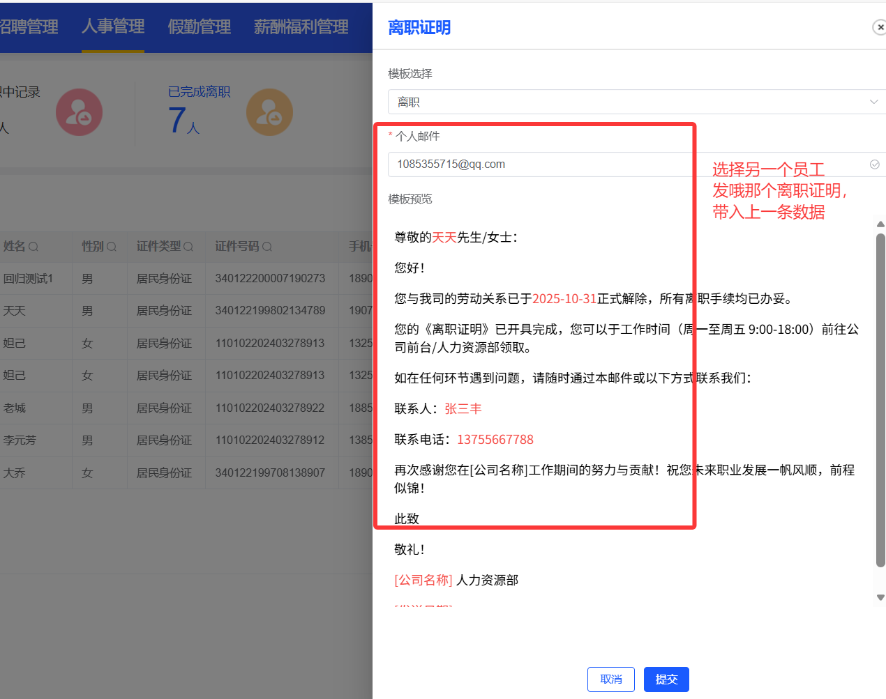Switch to the 招聘管理 tab
Screen dimensions: 886x699
(29, 27)
